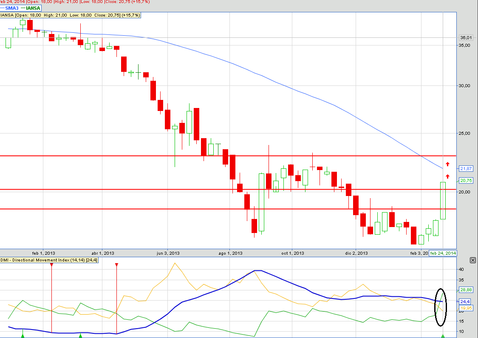Click the leftmost green triangle at the bottom
The image size is (478, 338).
click(x=23, y=336)
